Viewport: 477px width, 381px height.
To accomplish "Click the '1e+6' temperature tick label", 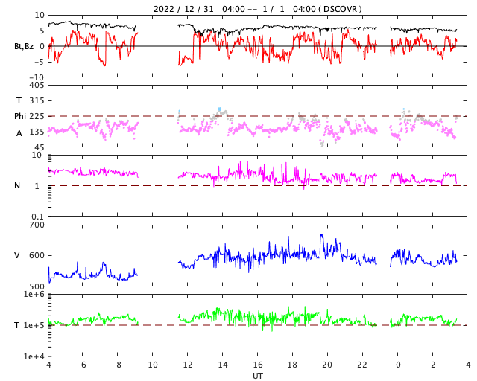I will [34, 295].
